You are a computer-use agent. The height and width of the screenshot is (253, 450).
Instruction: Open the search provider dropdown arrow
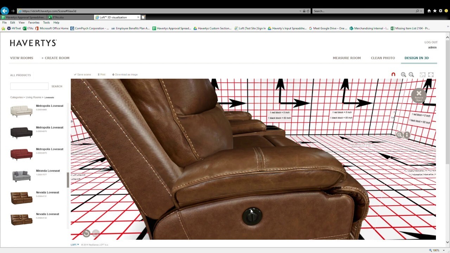[421, 11]
